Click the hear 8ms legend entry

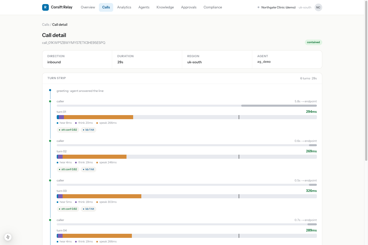(x=64, y=123)
